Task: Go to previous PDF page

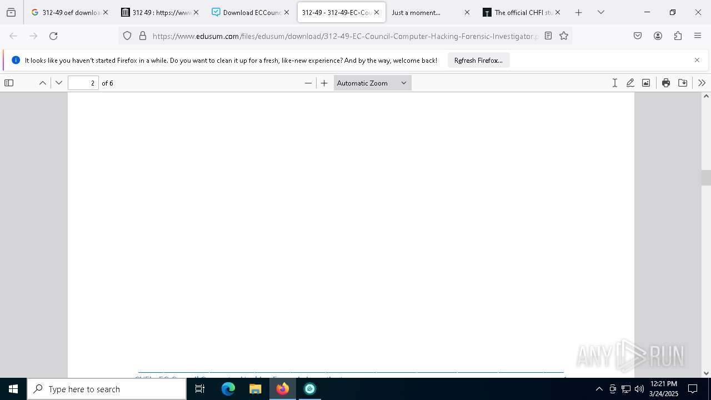Action: point(43,83)
